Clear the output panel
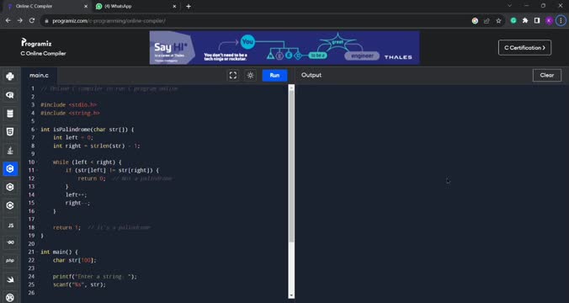This screenshot has width=569, height=303. click(547, 75)
